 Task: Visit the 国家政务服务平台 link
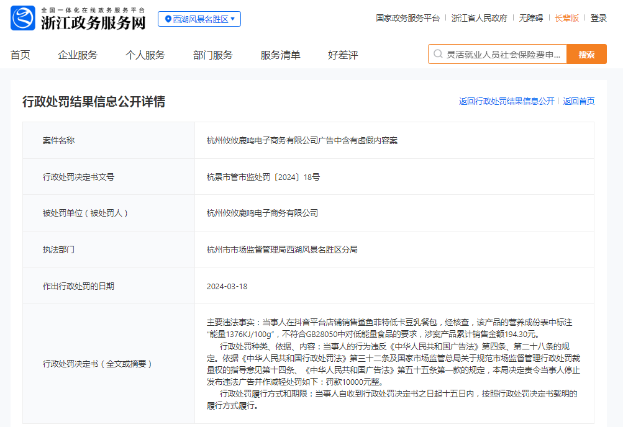pos(407,18)
